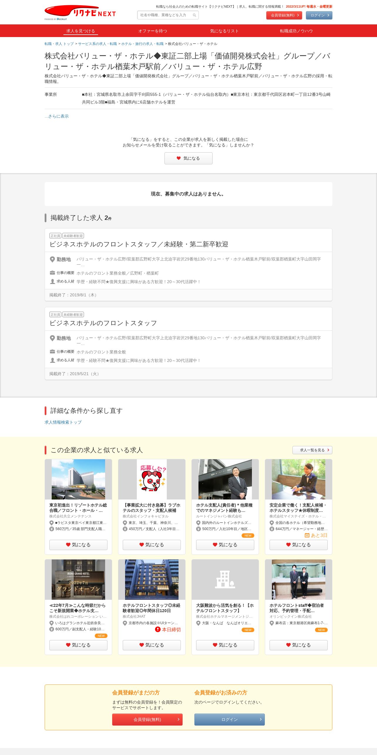377x755 pixels.
Task: Click the 気になる heart button below company info
Action: click(188, 158)
